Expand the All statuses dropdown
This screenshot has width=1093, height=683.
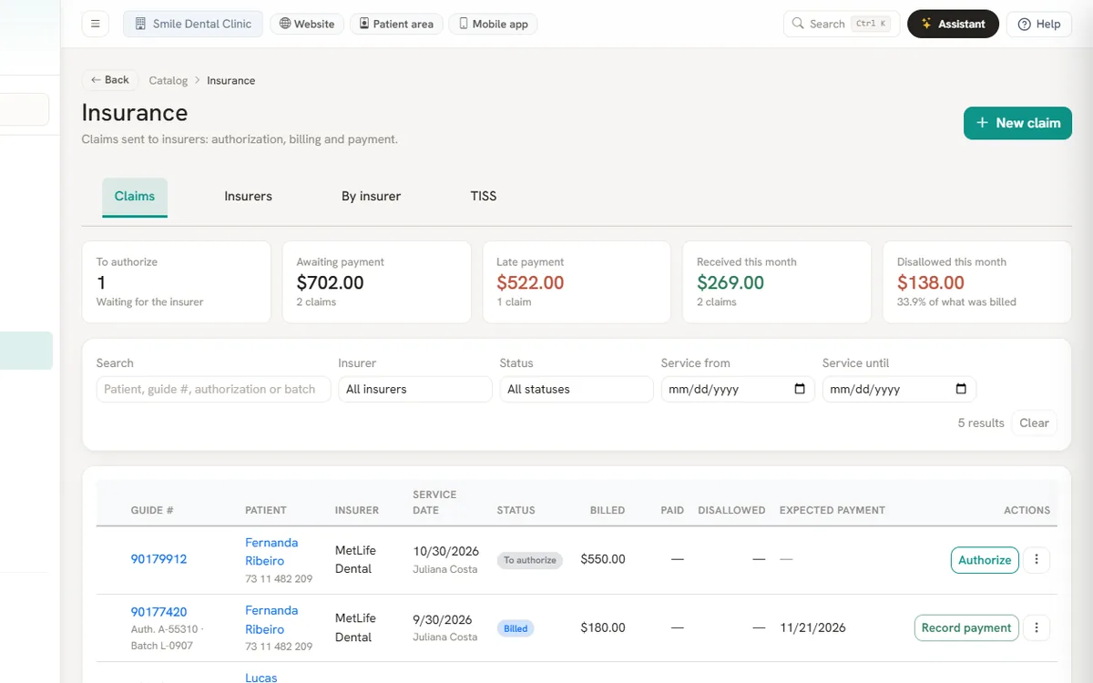point(577,389)
